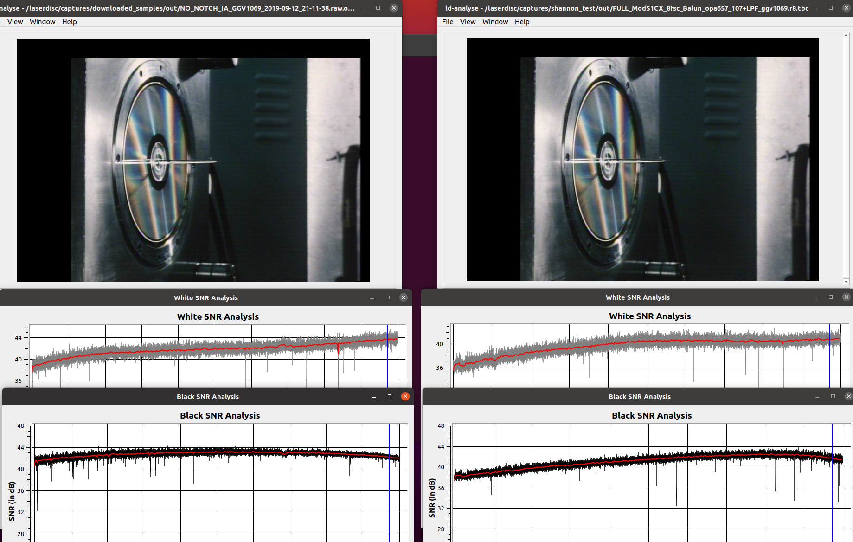Click the laserdisc video frame in the left window
The height and width of the screenshot is (542, 853).
click(193, 160)
